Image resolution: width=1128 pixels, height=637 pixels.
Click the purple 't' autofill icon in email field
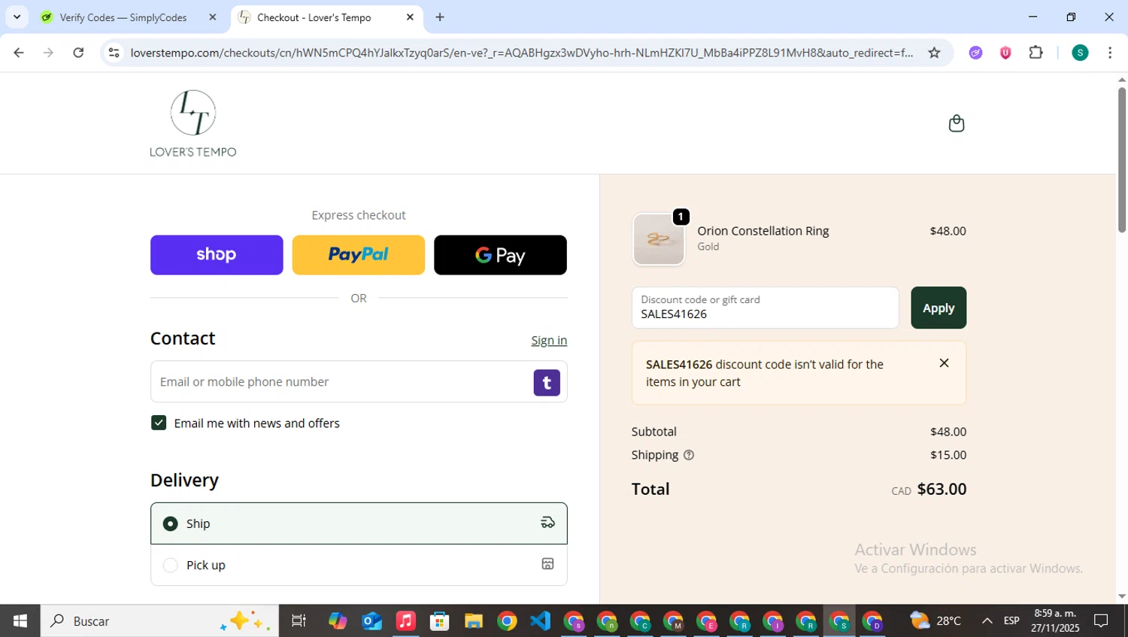(547, 383)
